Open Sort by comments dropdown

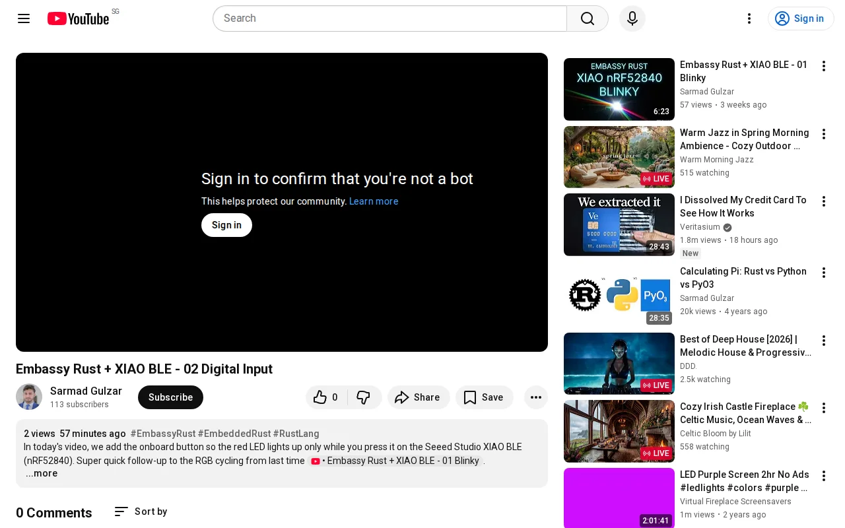tap(141, 511)
